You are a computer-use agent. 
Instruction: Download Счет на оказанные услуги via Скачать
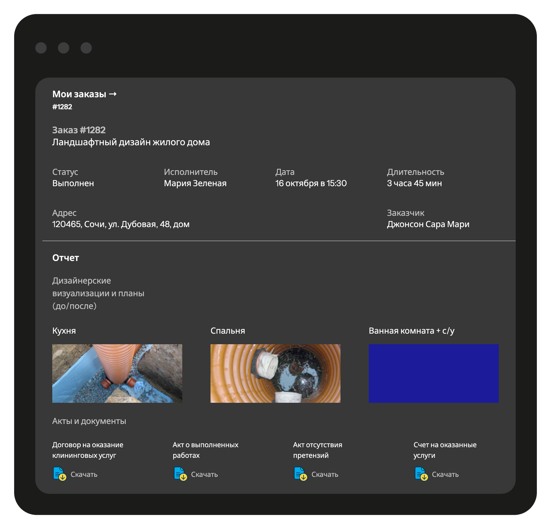(x=445, y=474)
